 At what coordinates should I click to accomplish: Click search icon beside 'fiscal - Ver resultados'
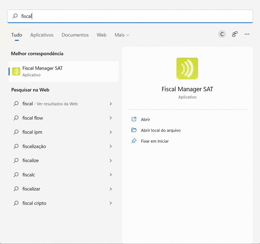[x=16, y=104]
